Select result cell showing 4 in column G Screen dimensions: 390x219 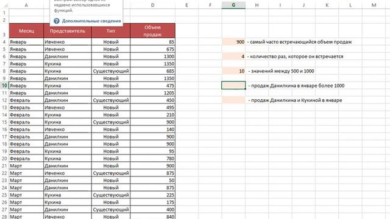coord(233,57)
